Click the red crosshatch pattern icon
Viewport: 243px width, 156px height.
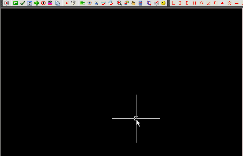[229, 3]
